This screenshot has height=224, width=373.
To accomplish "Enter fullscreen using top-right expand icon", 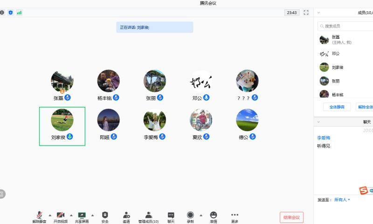I will click(x=306, y=13).
